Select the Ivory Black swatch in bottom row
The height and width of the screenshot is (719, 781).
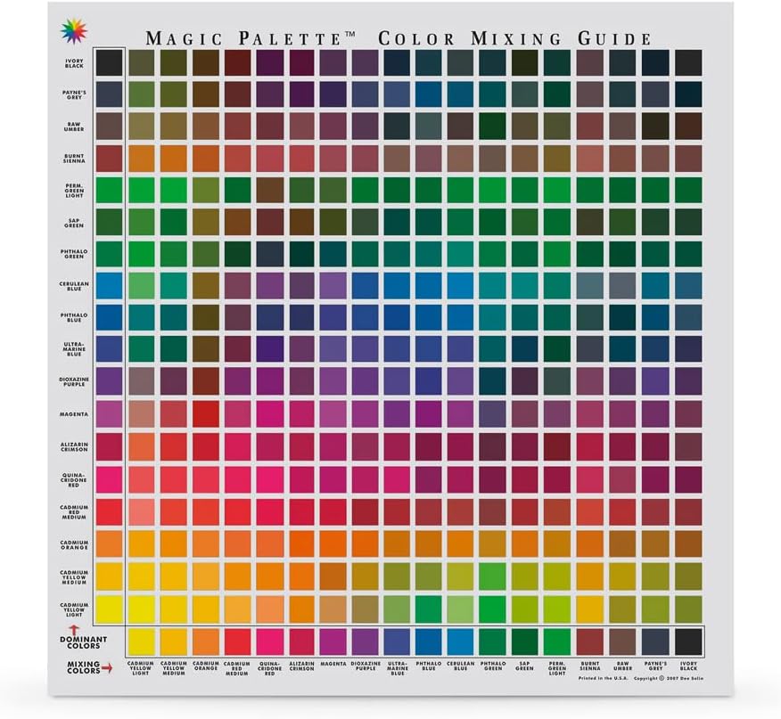coord(687,641)
